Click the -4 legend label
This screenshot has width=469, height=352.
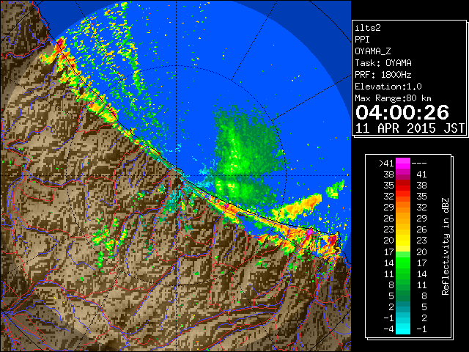click(388, 329)
